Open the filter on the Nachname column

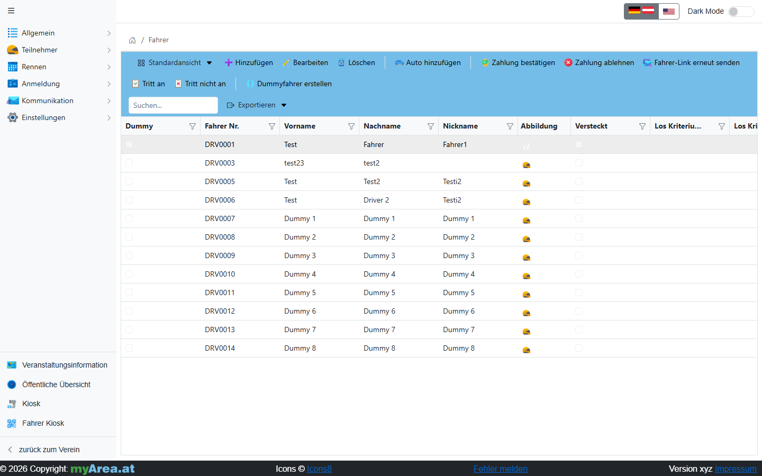click(431, 126)
